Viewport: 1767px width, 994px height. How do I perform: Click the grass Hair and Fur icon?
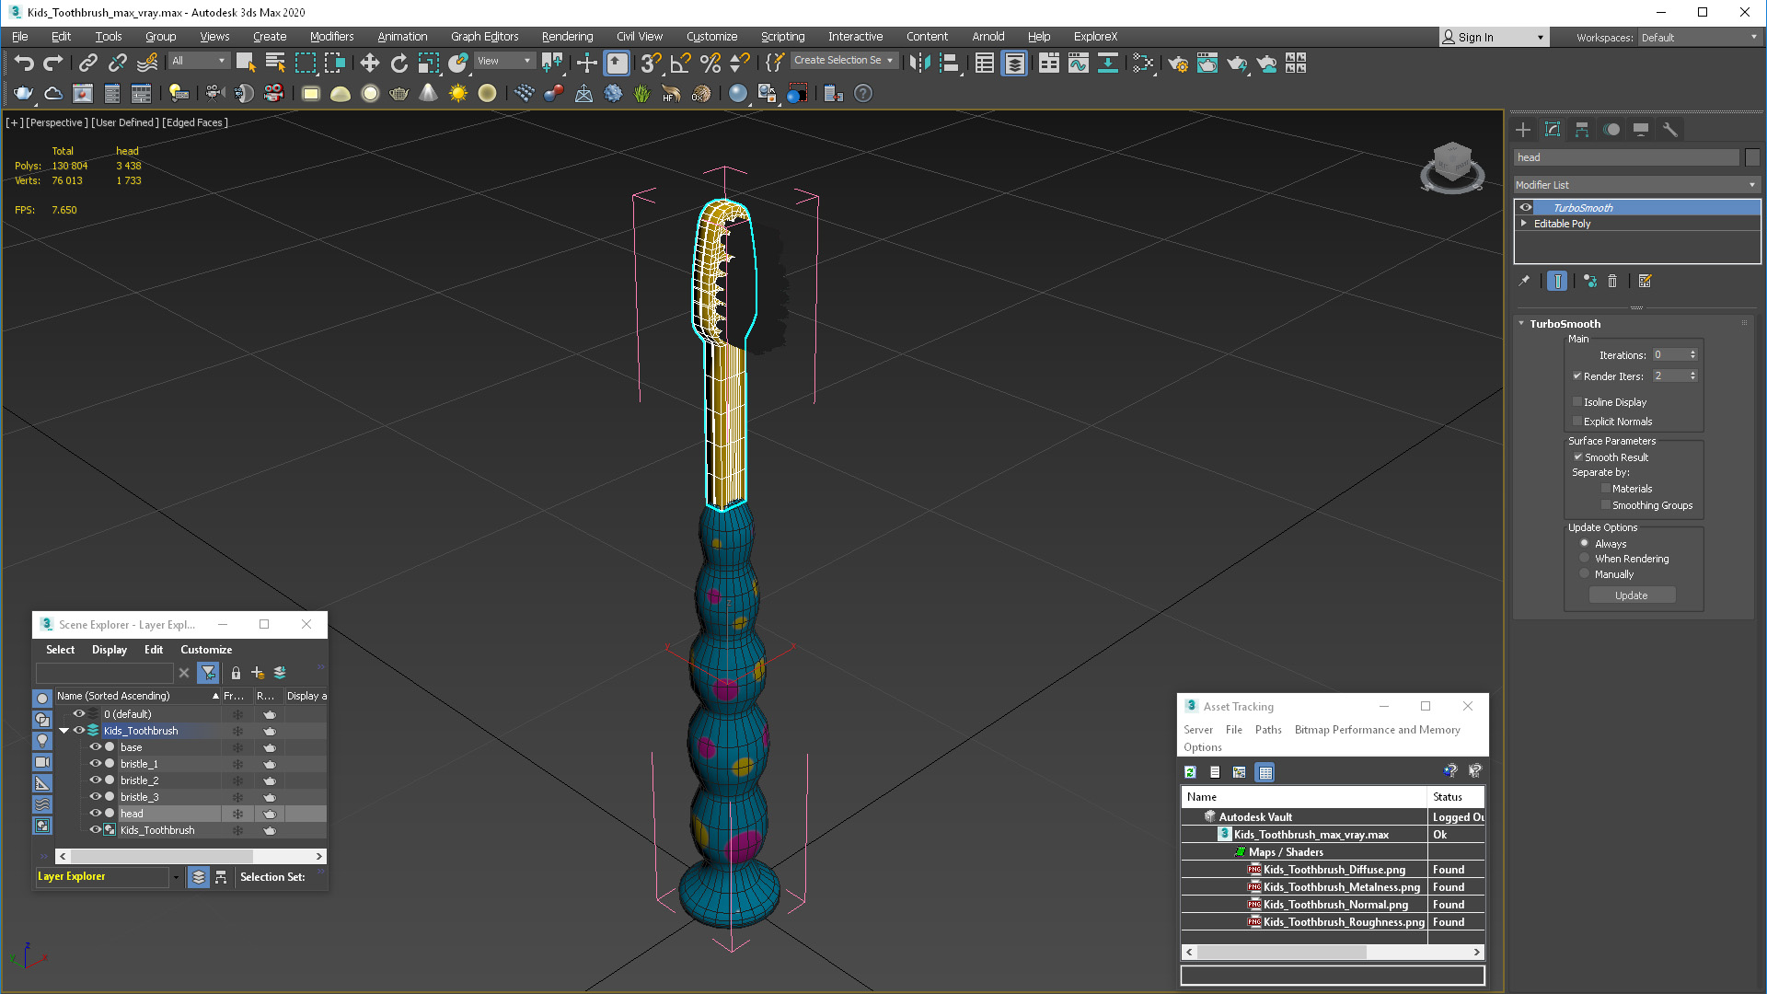point(641,93)
